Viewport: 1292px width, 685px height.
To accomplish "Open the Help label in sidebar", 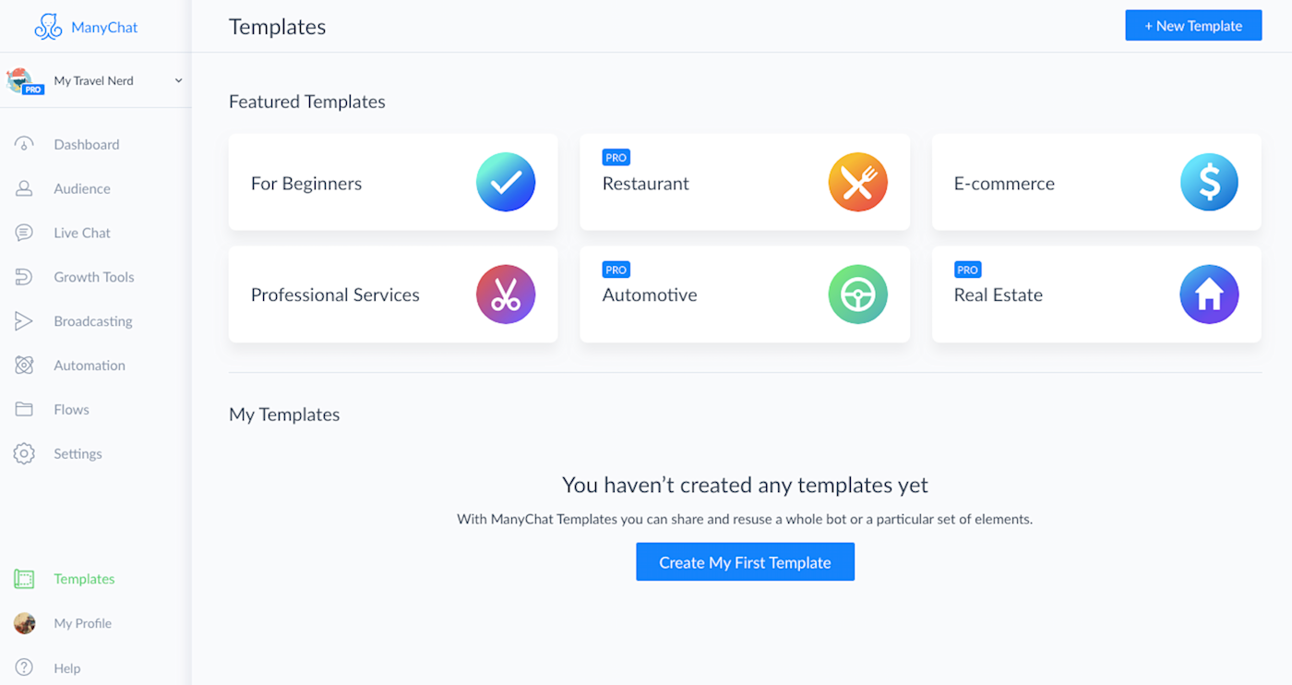I will 67,668.
